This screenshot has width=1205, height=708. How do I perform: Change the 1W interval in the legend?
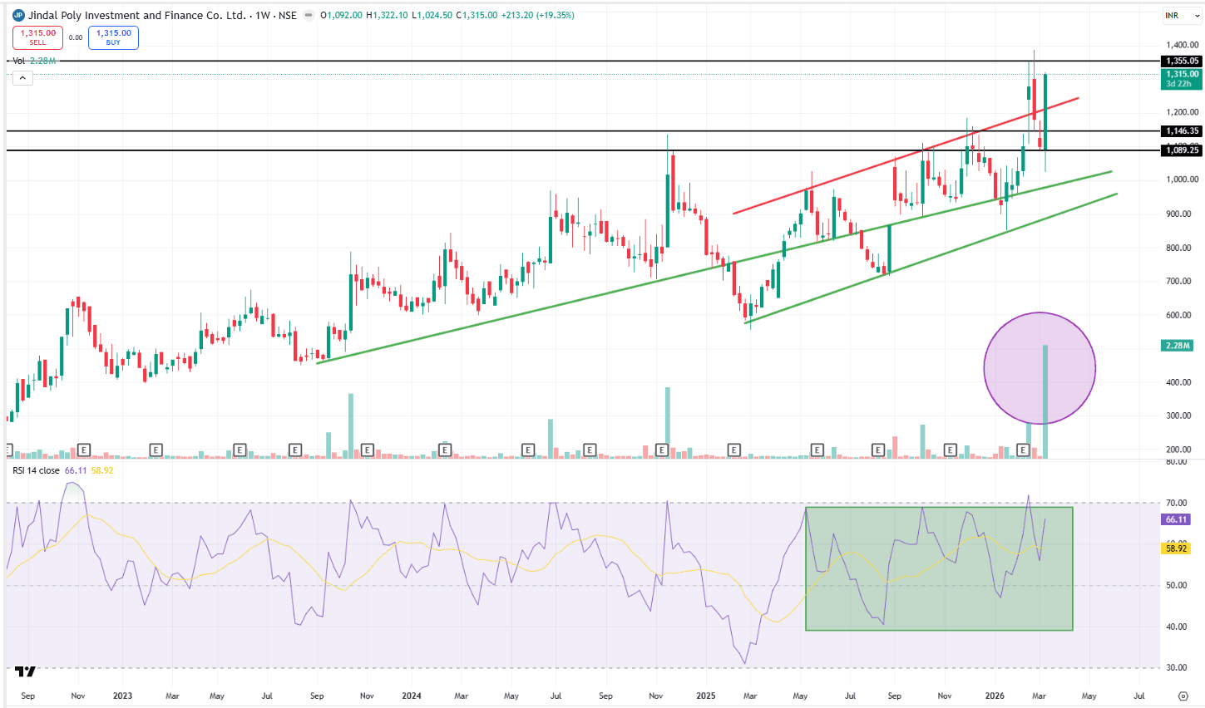coord(263,15)
